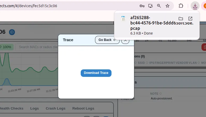Click the pcap file type icon
Viewport: 206px width, 117px height.
pyautogui.click(x=123, y=19)
